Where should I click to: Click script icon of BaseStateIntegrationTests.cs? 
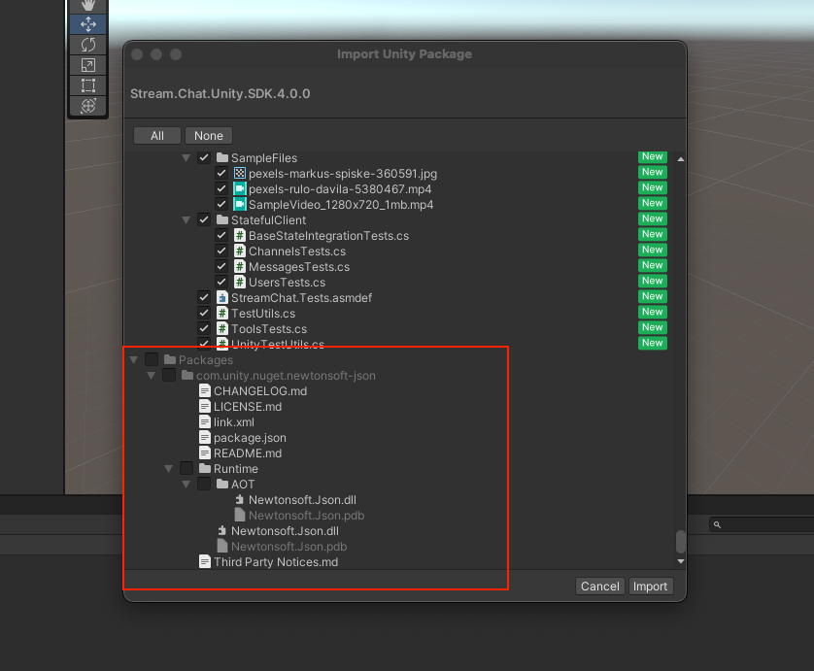(239, 235)
